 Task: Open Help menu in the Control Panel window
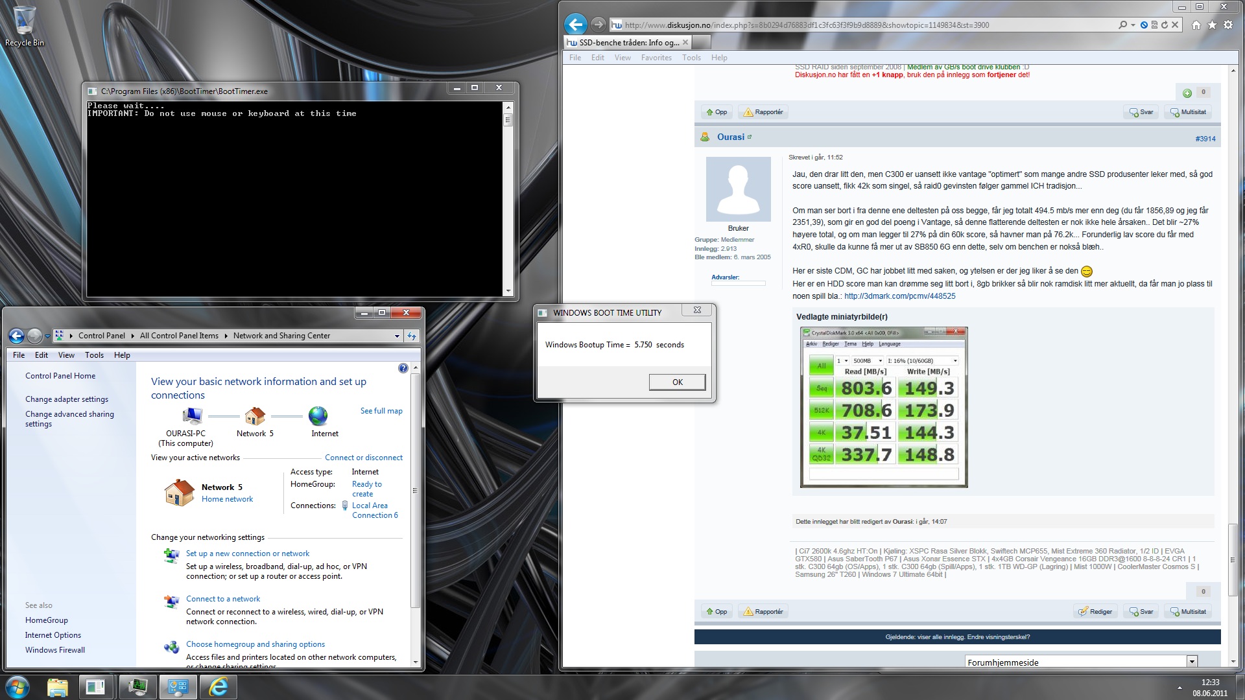pos(122,355)
